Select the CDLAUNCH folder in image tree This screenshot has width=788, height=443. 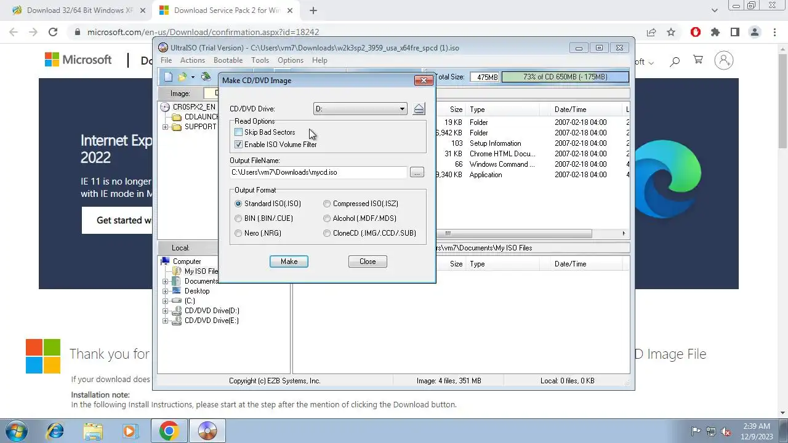click(x=201, y=117)
